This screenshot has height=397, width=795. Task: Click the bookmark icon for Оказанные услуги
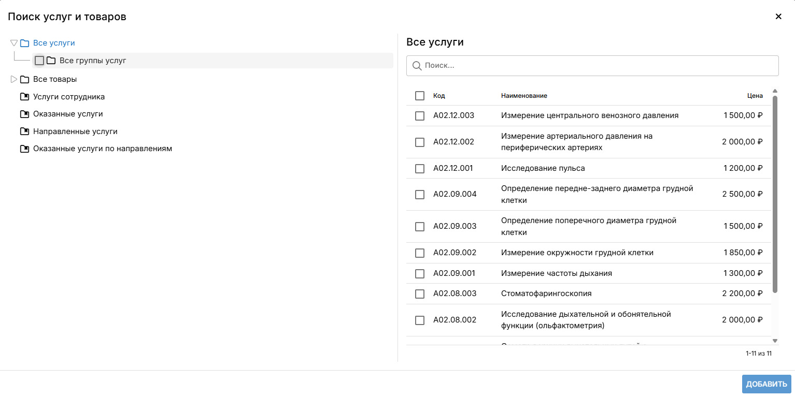click(24, 114)
